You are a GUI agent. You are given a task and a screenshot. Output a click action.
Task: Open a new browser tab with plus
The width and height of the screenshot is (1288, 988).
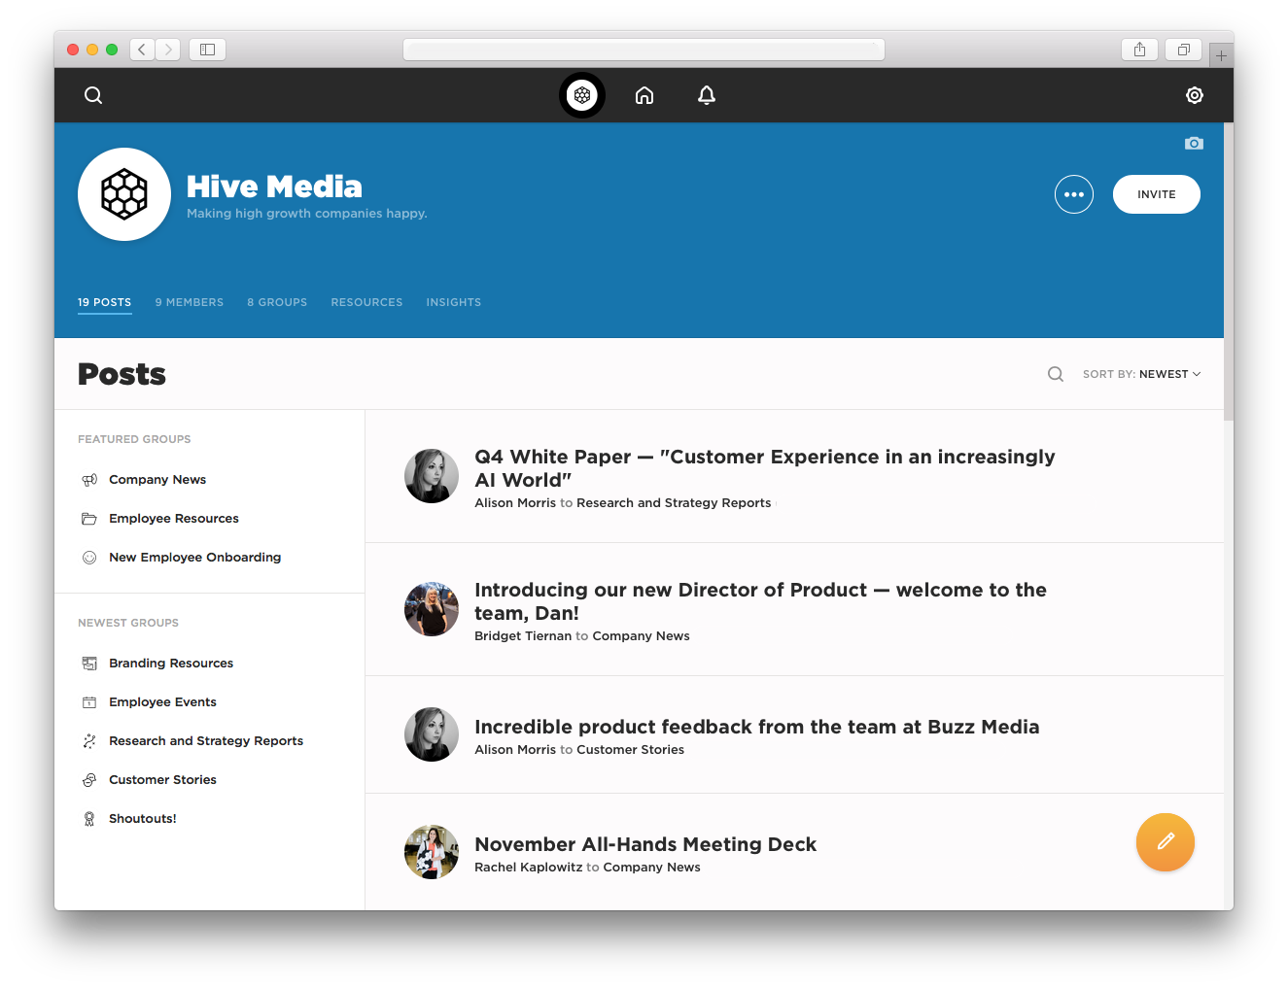click(1221, 55)
